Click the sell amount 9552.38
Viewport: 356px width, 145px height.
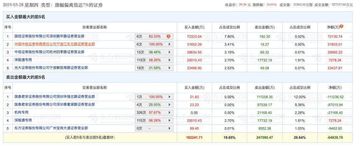point(264,129)
